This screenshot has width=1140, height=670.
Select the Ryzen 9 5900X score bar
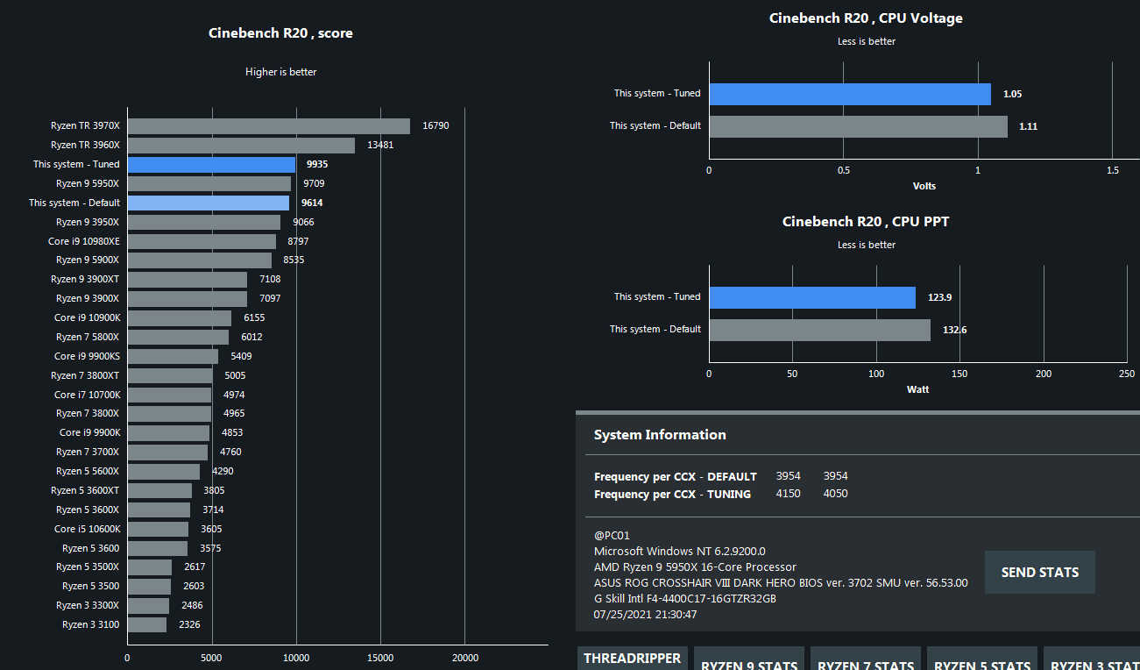point(200,260)
